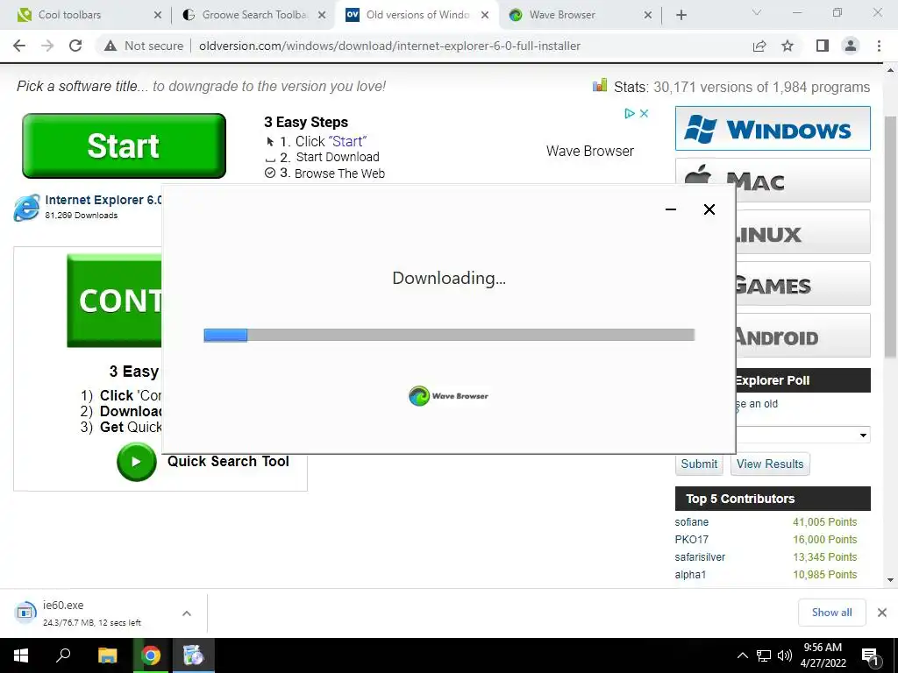898x673 pixels.
Task: Reload the current page
Action: [x=75, y=46]
